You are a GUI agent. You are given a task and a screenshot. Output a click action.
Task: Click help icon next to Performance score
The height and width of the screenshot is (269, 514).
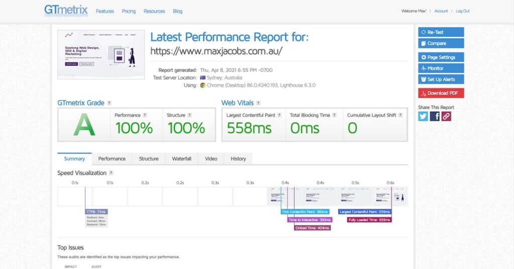[x=145, y=115]
